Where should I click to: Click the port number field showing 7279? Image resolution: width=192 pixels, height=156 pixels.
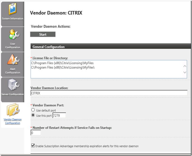pos(59,115)
